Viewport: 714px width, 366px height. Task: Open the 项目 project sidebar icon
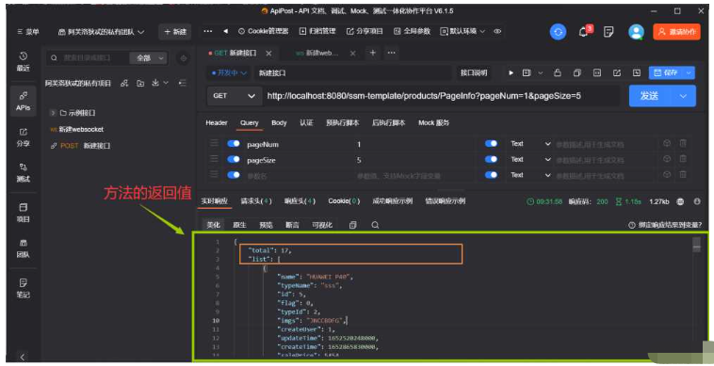pos(24,213)
